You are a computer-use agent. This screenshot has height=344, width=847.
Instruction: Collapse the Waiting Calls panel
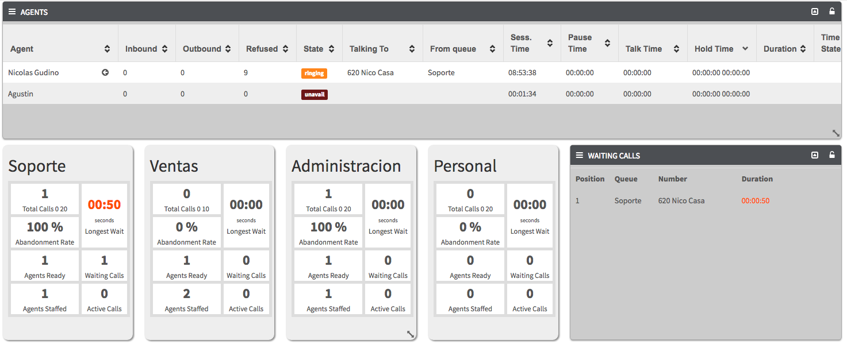(x=815, y=156)
